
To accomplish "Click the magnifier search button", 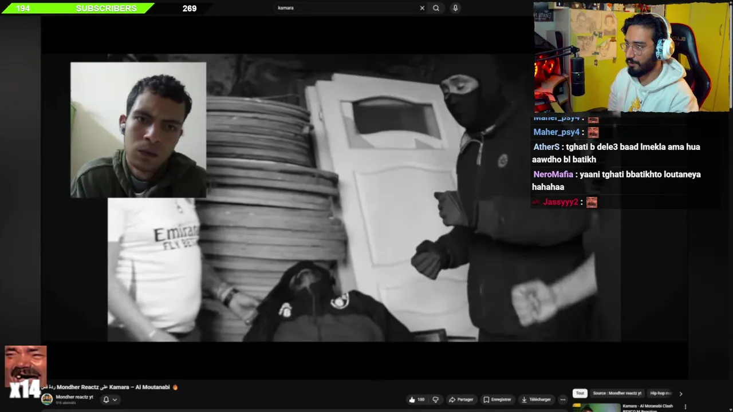I will tap(436, 8).
